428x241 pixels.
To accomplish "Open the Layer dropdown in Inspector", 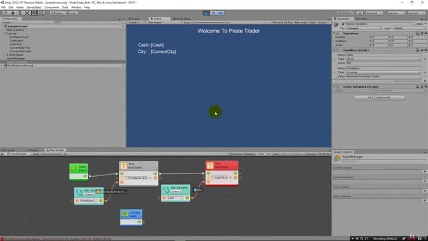I will pyautogui.click(x=409, y=28).
